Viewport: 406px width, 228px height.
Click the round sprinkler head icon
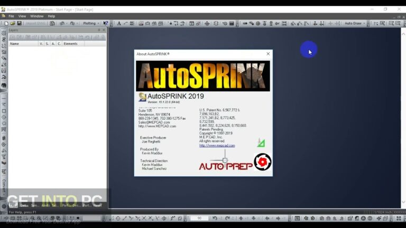point(258,24)
